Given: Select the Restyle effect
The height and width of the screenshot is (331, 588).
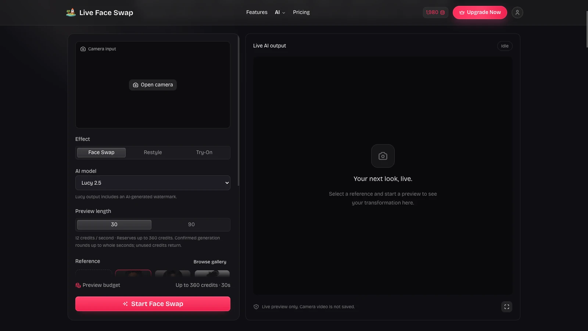Looking at the screenshot, I should (153, 153).
